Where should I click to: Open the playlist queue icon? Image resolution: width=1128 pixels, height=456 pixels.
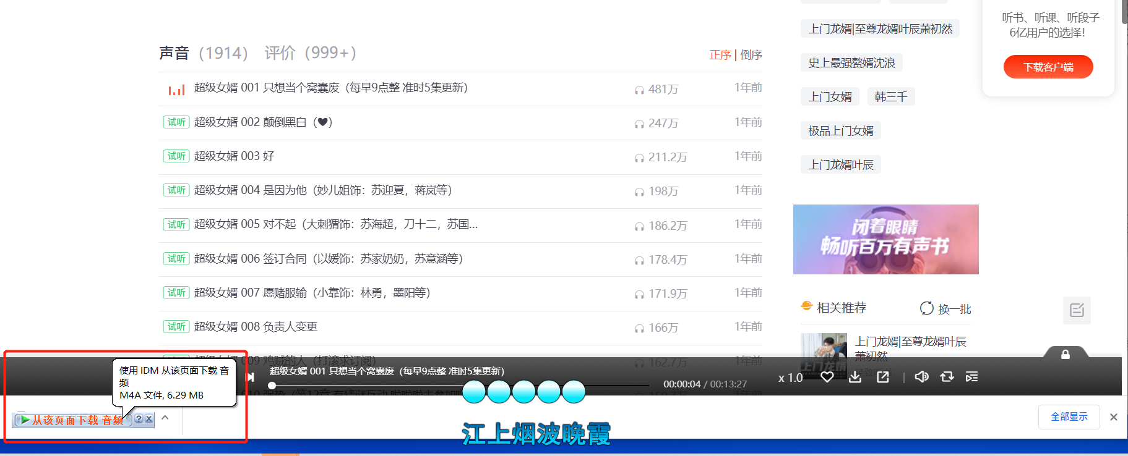pos(972,377)
